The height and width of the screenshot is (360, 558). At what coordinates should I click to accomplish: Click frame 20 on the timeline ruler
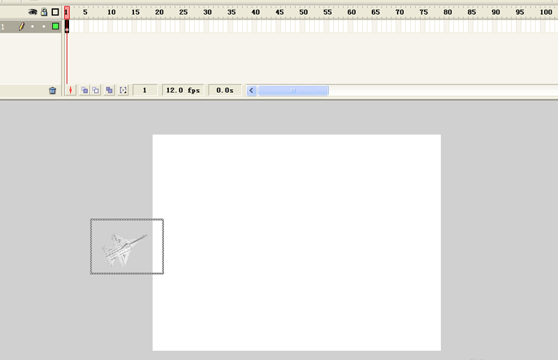coord(160,12)
